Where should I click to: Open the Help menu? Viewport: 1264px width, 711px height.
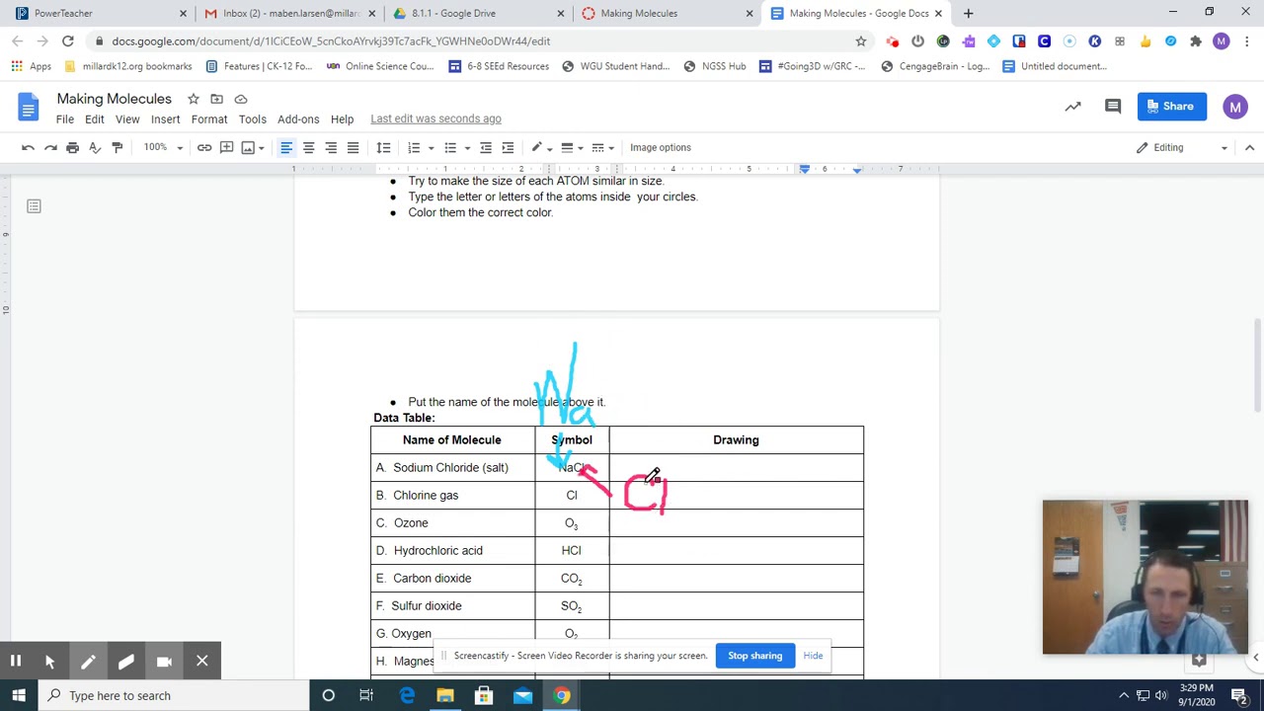342,118
